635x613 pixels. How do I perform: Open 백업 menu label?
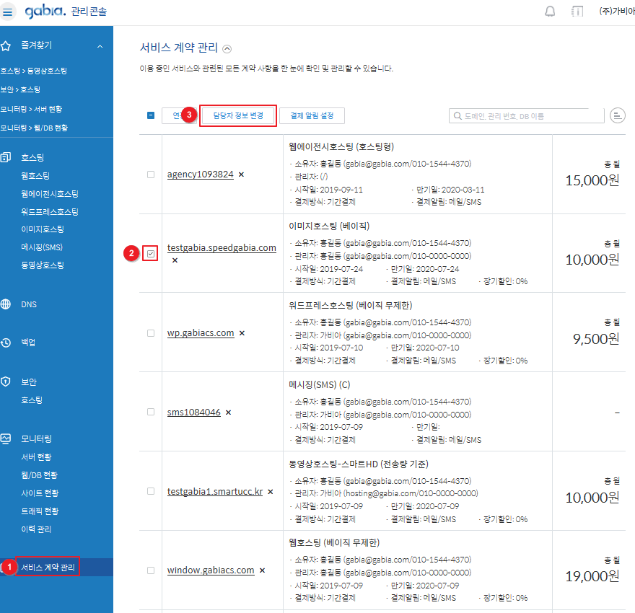(x=28, y=343)
